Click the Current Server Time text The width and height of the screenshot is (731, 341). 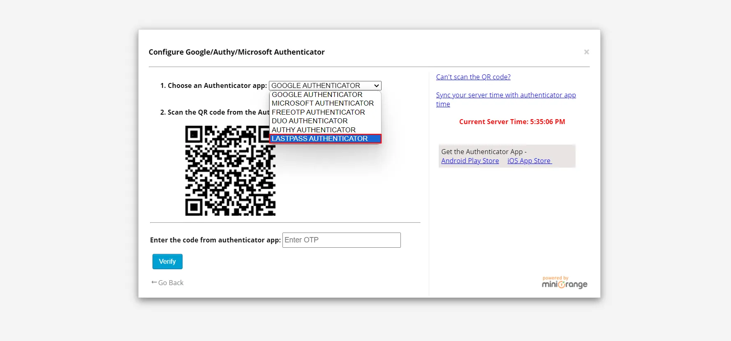(512, 122)
